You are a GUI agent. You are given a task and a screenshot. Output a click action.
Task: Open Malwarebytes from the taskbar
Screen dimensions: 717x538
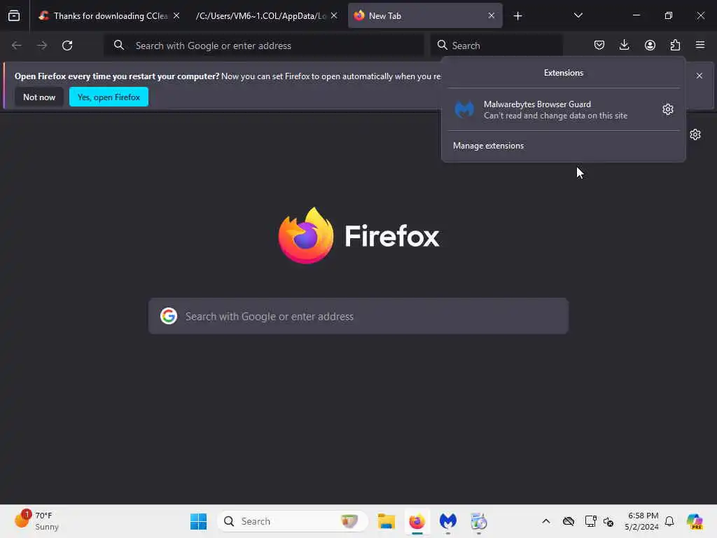click(x=447, y=521)
